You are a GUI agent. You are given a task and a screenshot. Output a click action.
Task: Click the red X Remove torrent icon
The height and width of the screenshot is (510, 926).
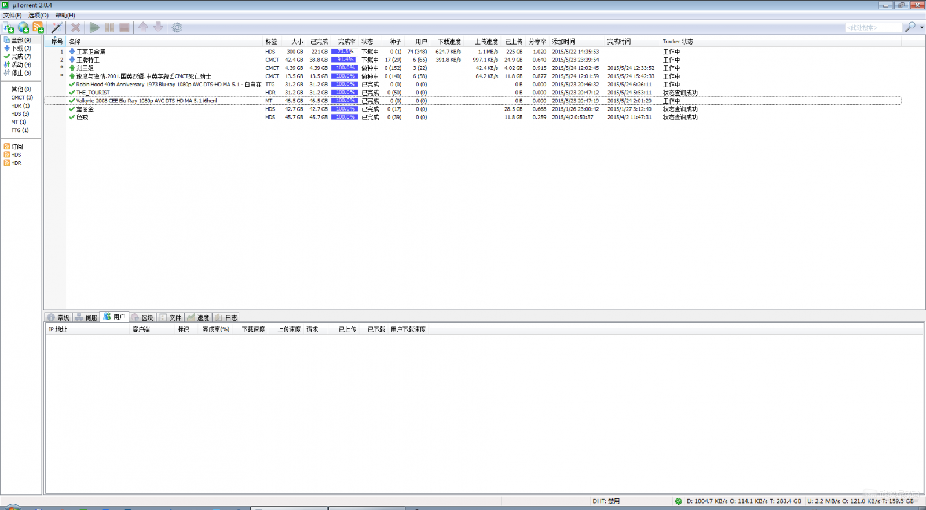click(75, 27)
